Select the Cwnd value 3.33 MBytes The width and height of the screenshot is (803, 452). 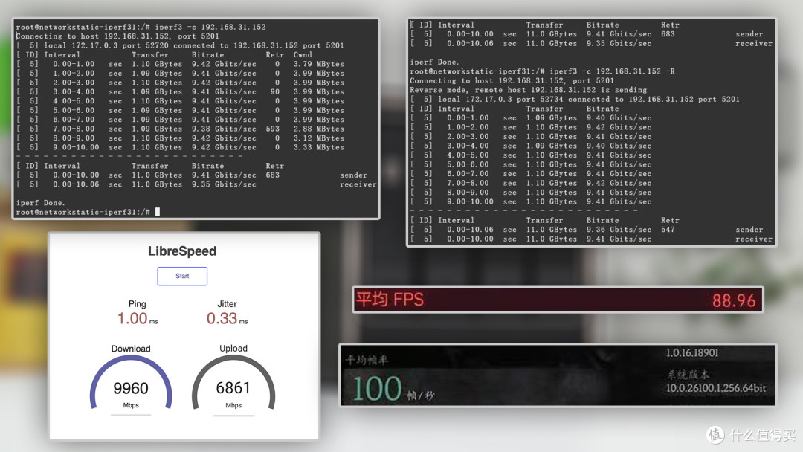click(x=318, y=147)
